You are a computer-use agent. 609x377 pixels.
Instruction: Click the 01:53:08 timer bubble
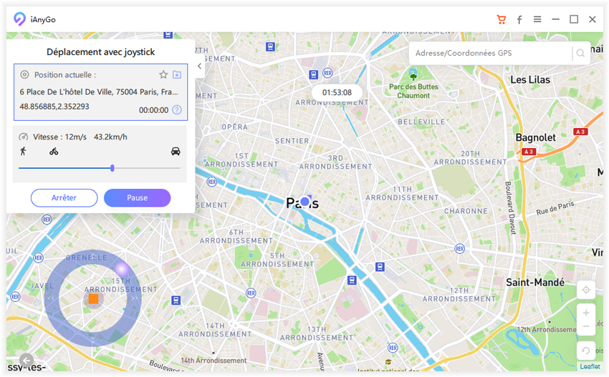[x=337, y=93]
